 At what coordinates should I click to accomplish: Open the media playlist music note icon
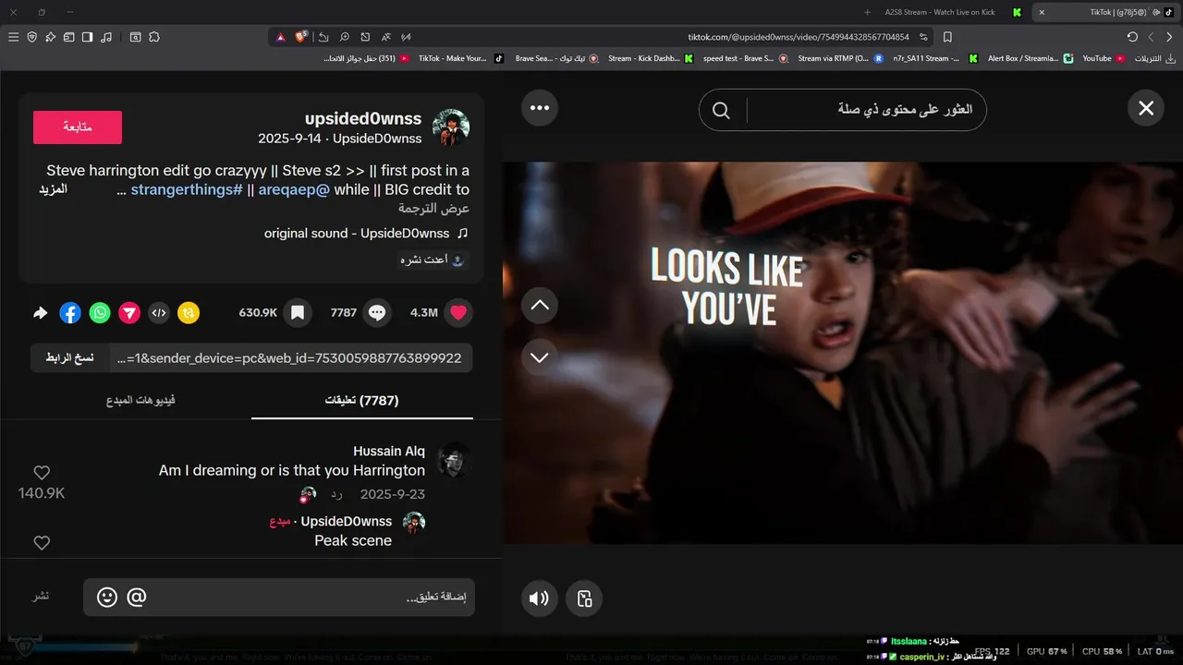pos(106,37)
